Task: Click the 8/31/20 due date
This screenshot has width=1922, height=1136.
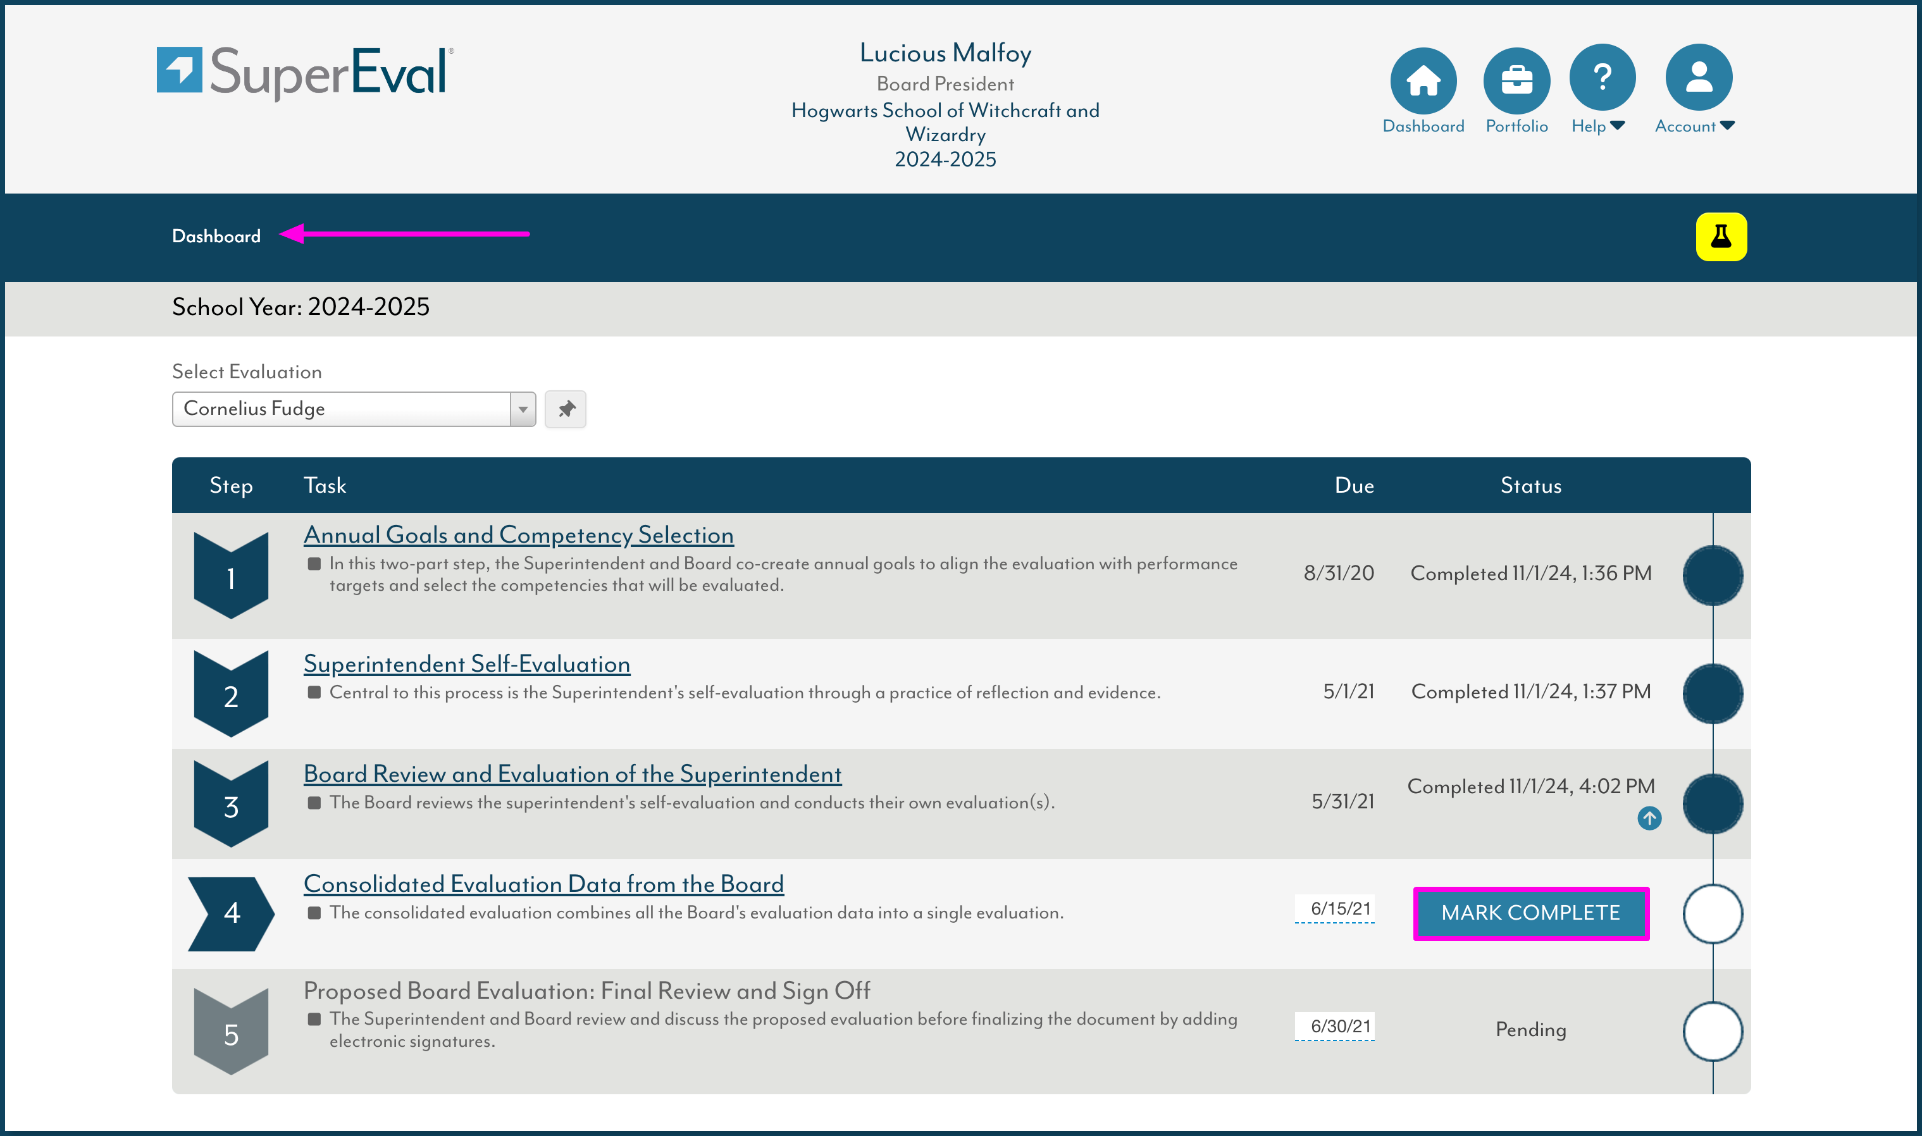Action: [1339, 573]
